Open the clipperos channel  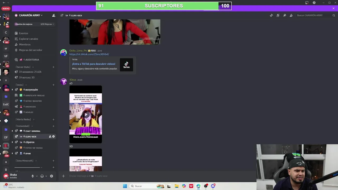click(35, 142)
